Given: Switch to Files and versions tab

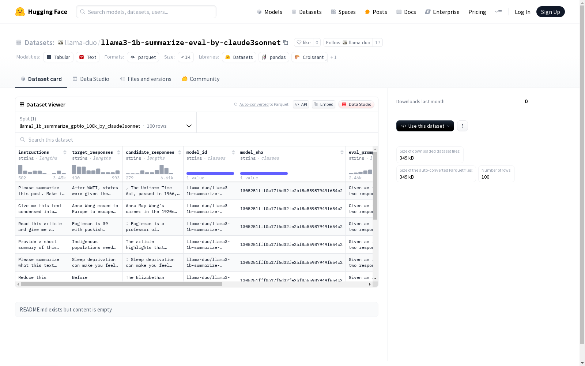Looking at the screenshot, I should (146, 79).
